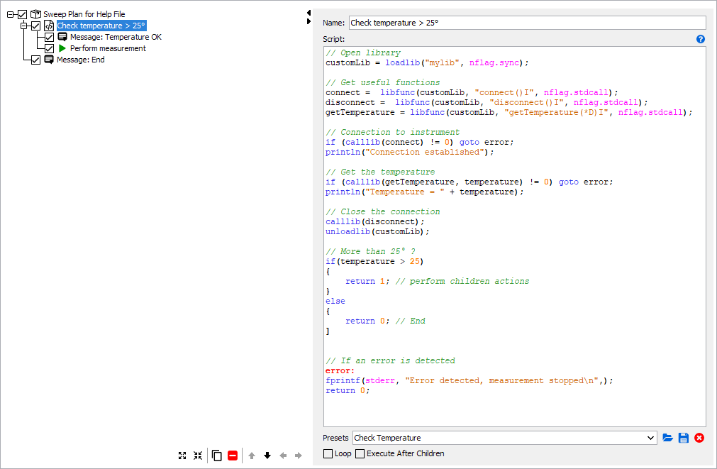Move action down with black down arrow
The width and height of the screenshot is (717, 469).
(267, 456)
